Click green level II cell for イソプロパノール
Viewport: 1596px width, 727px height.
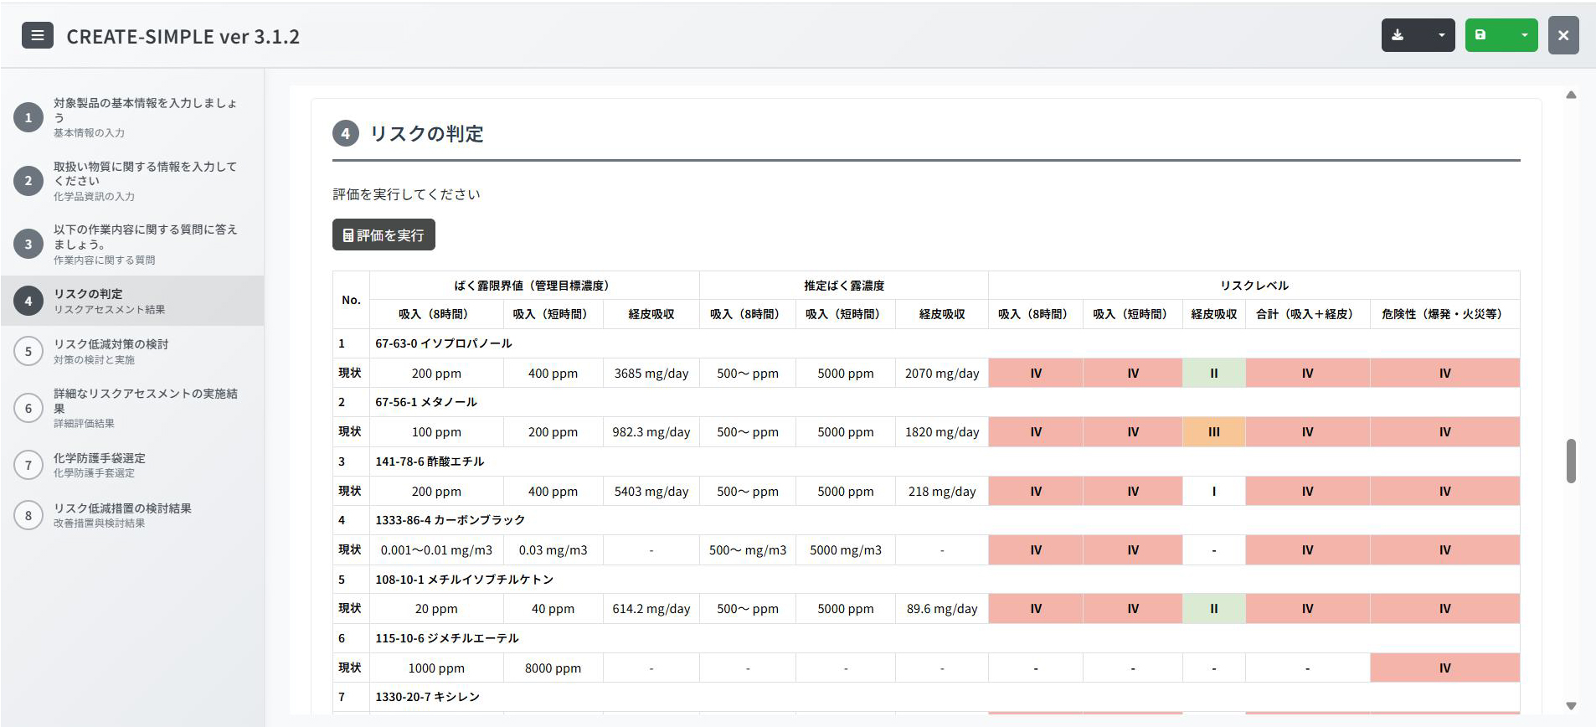1213,374
